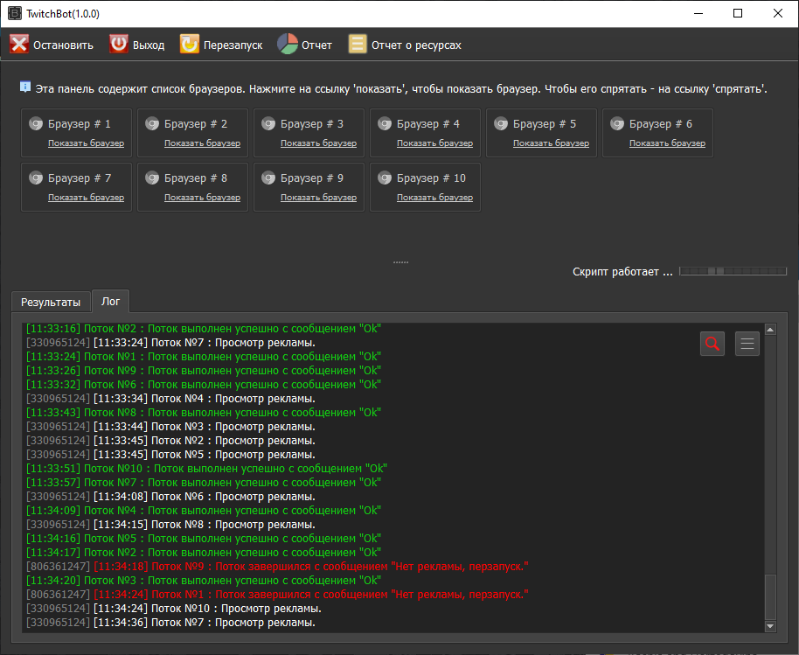The width and height of the screenshot is (799, 655).
Task: Click 'Показать браузер' link for Браузер # 10
Action: (434, 198)
